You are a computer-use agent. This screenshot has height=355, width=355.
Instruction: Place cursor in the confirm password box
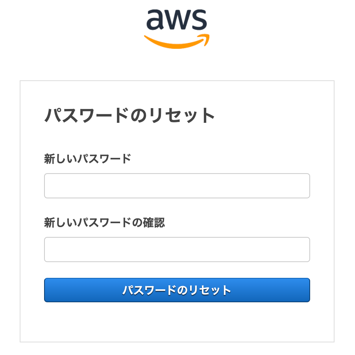tap(177, 250)
